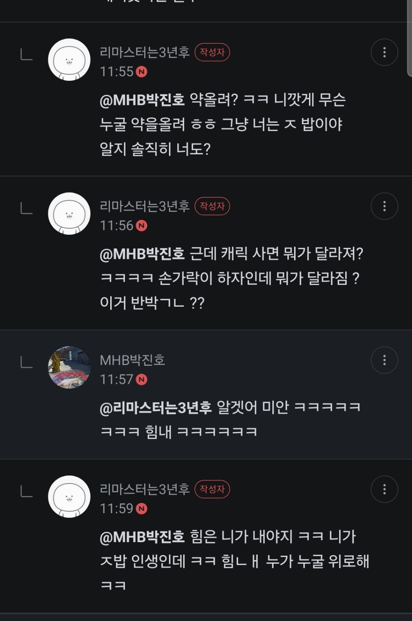Screen dimensions: 412x621
Task: Click the MHB박진호 username above 11:57
Action: click(x=132, y=360)
